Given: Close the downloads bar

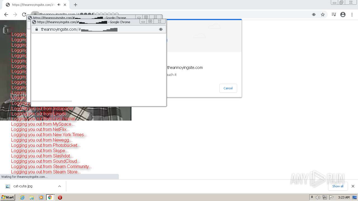Looking at the screenshot, I should click(353, 186).
